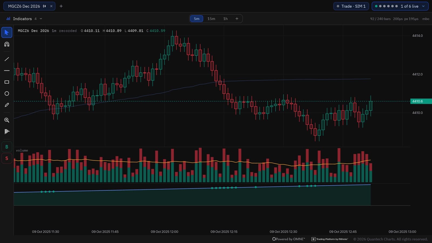The height and width of the screenshot is (243, 432).
Task: Click the 09 Oct 2025 12:45 time label
Action: (343, 232)
